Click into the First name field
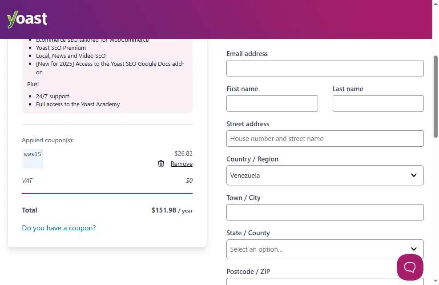This screenshot has width=439, height=285. pyautogui.click(x=272, y=103)
